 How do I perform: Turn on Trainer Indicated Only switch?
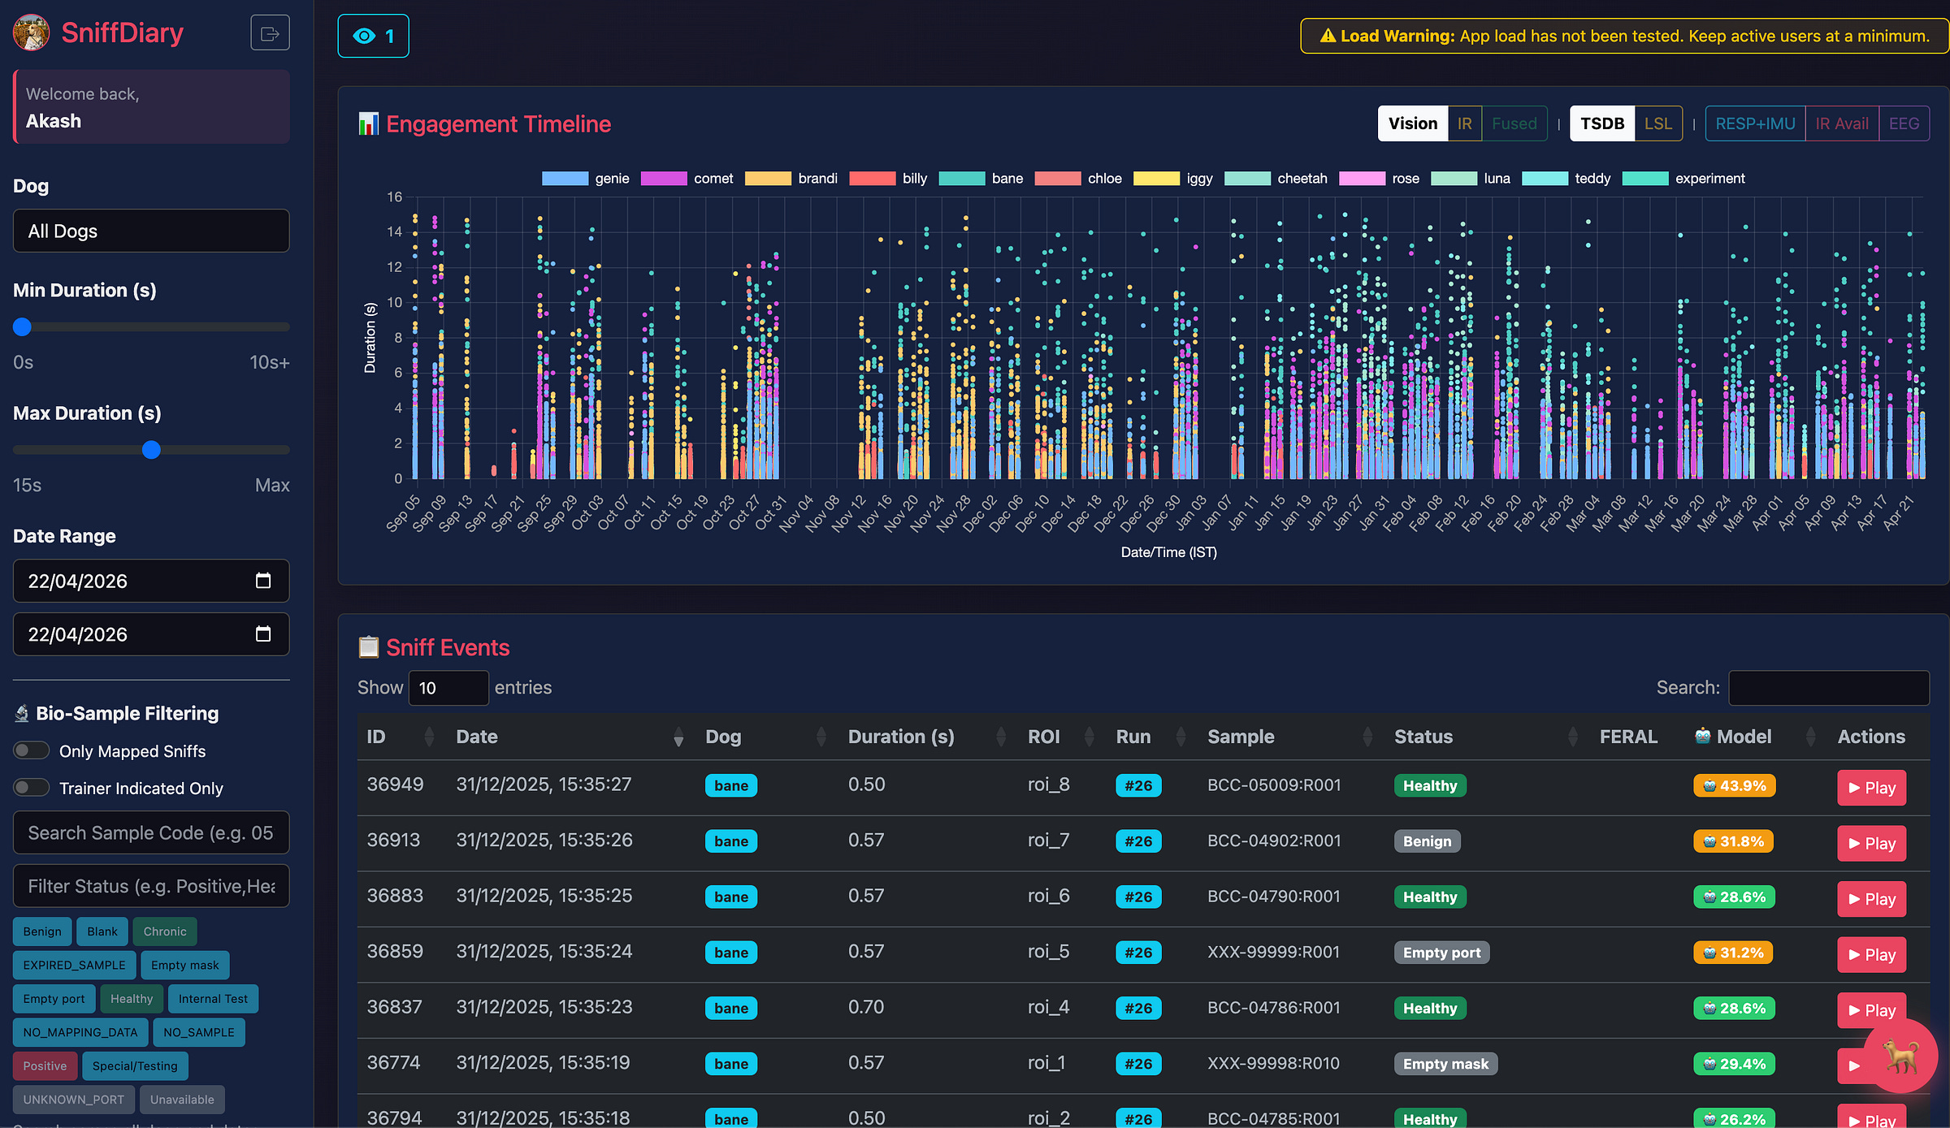tap(32, 788)
